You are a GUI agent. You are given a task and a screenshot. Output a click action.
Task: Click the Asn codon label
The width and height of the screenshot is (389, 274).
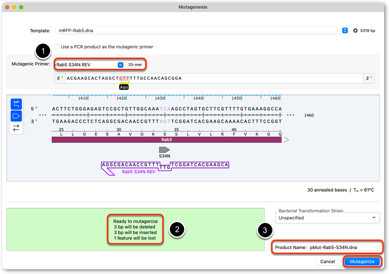pyautogui.click(x=124, y=87)
